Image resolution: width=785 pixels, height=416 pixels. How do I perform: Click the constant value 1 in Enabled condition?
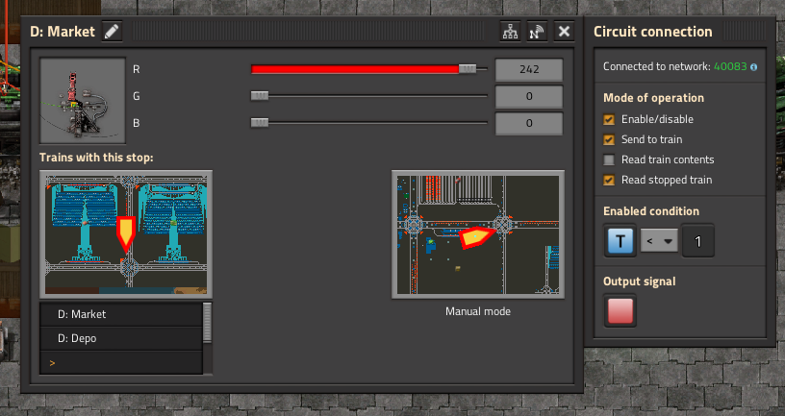697,241
